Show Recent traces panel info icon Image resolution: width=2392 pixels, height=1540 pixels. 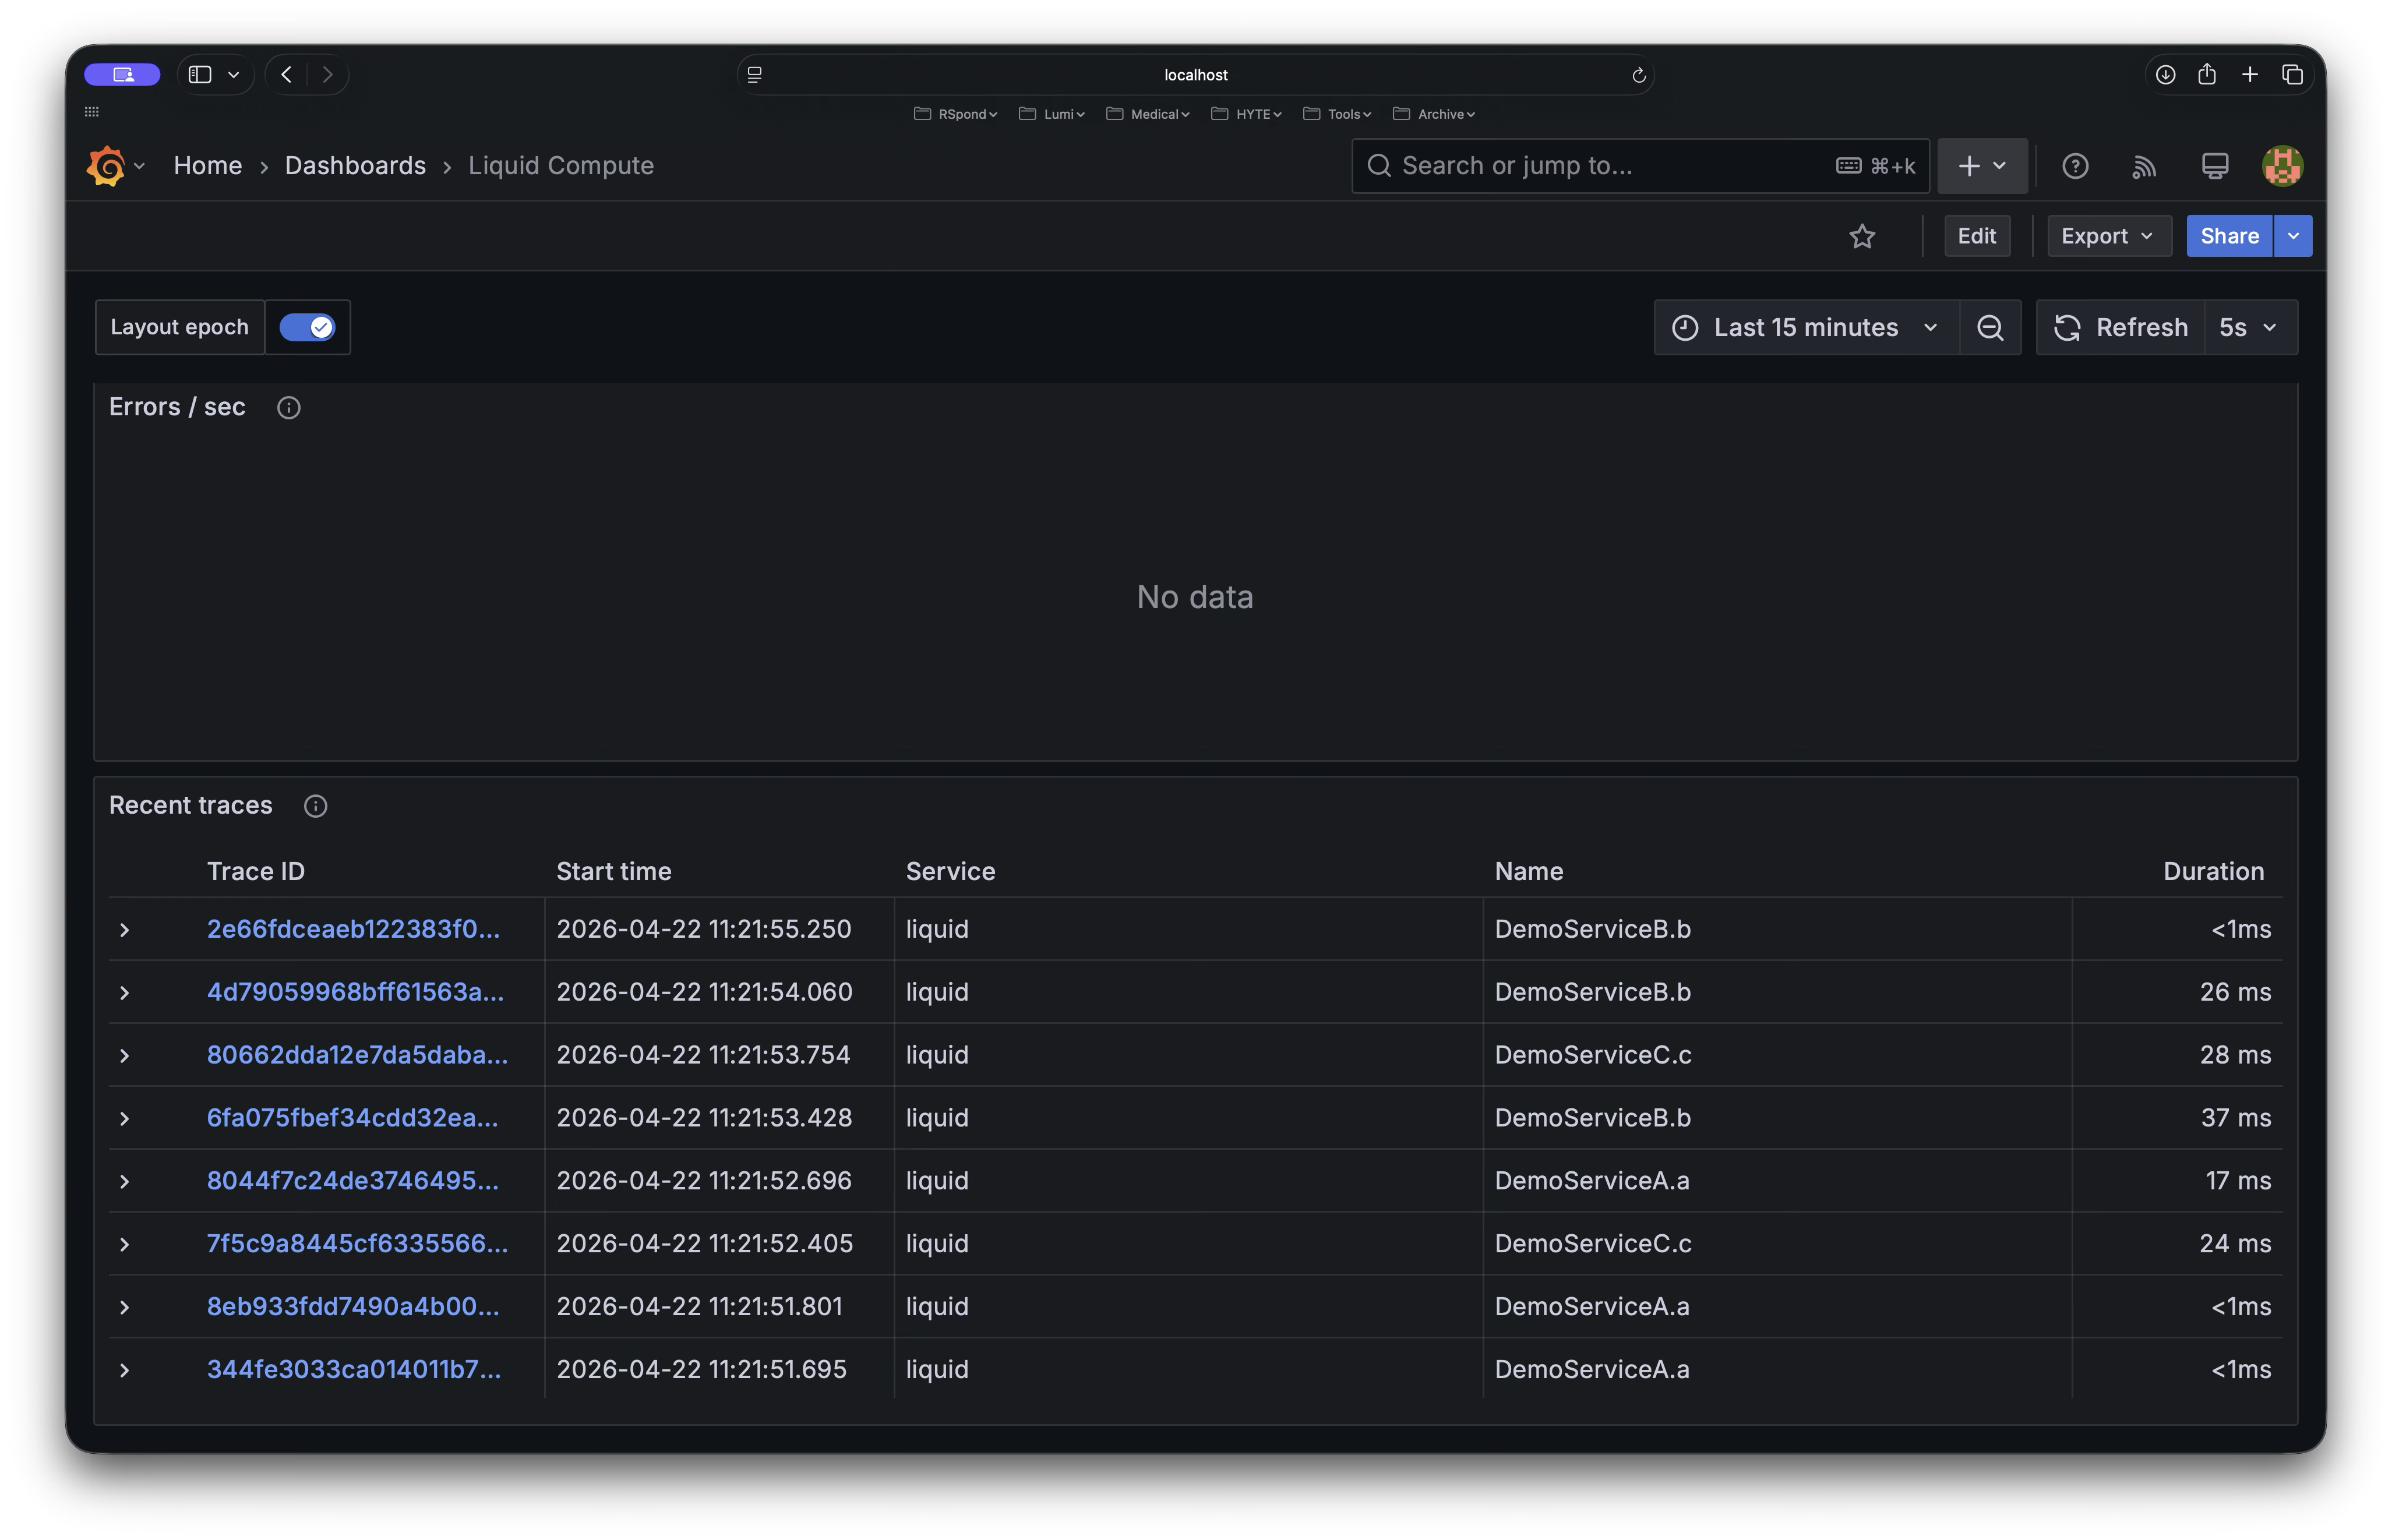click(315, 806)
